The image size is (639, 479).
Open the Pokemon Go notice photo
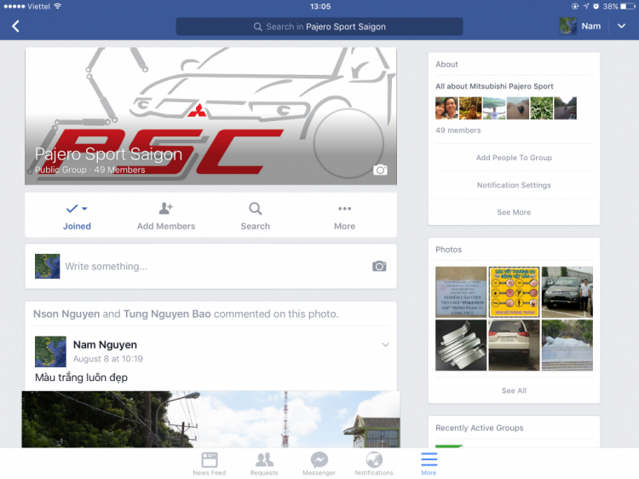(x=461, y=291)
